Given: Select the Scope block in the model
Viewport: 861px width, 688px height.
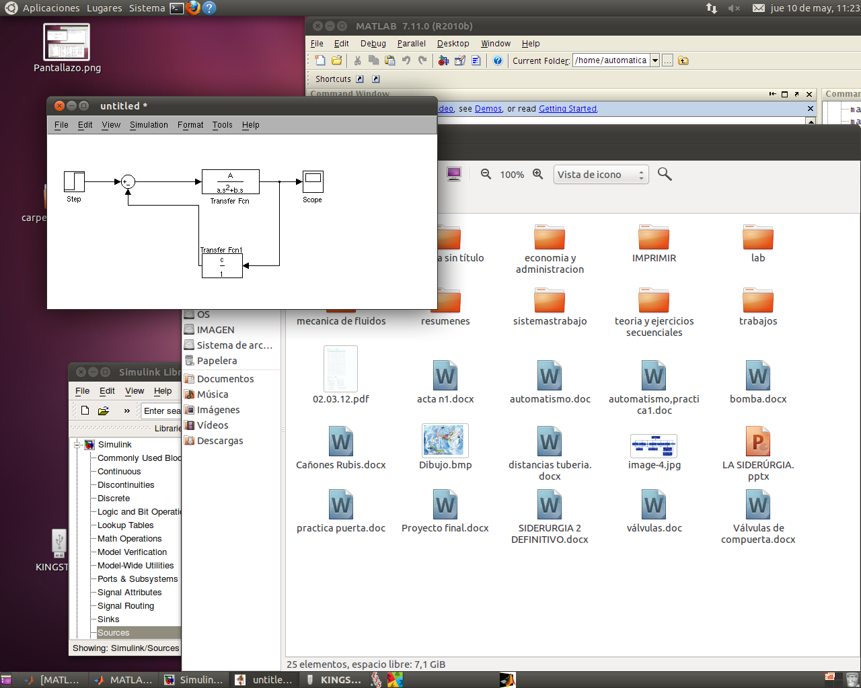Looking at the screenshot, I should (312, 179).
